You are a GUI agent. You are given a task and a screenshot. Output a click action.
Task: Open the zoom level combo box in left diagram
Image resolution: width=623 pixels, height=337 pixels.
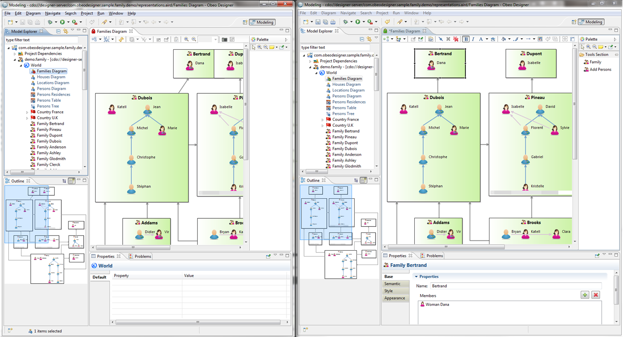[215, 40]
